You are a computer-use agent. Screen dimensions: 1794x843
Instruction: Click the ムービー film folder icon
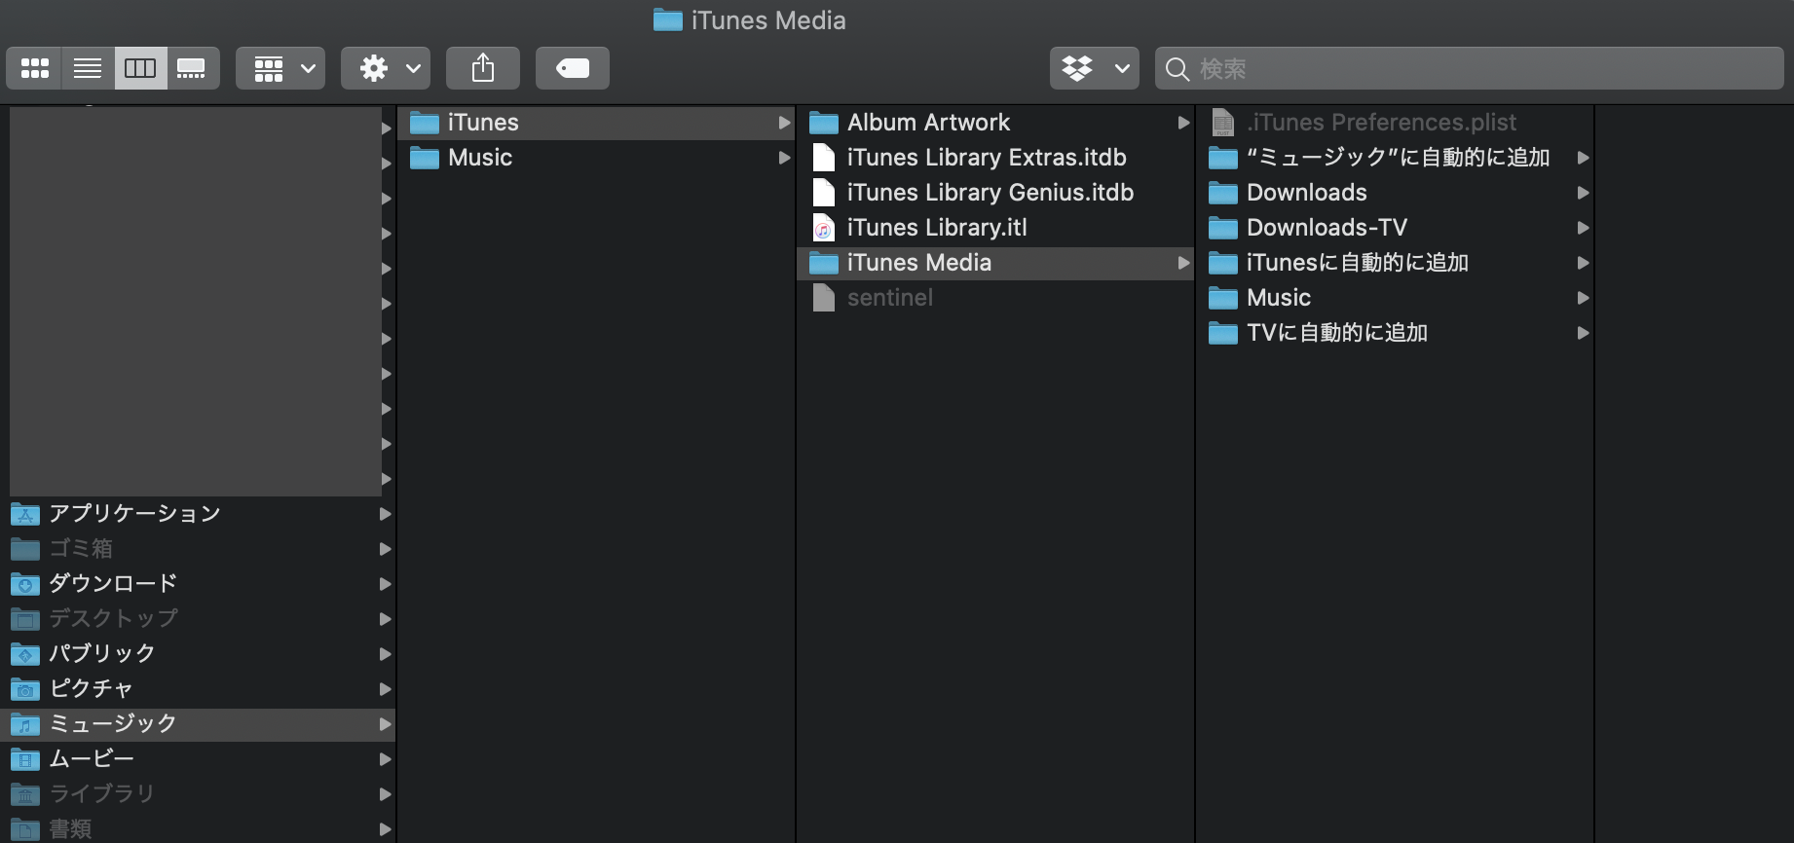(x=25, y=759)
